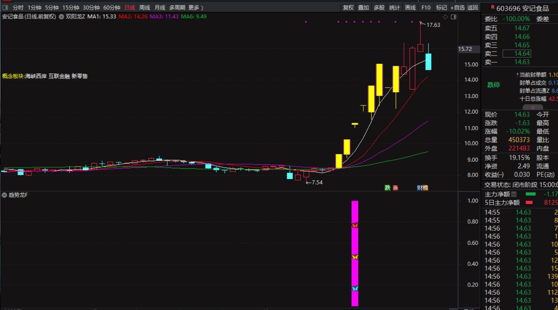
Task: Click the orange 榜 marker icon
Action: coord(425,188)
